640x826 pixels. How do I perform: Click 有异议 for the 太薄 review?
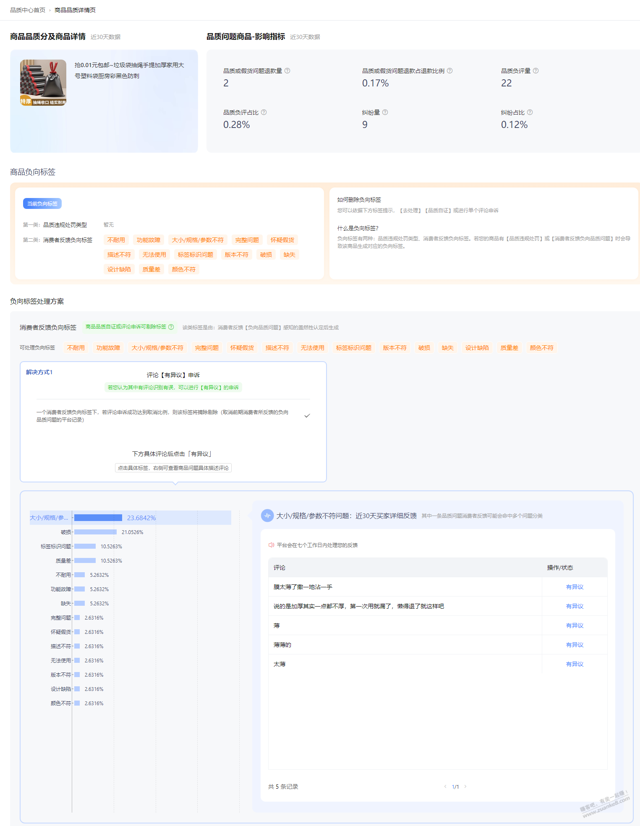[575, 664]
